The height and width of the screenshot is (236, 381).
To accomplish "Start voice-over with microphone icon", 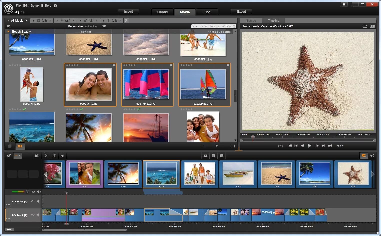I will coord(63,156).
